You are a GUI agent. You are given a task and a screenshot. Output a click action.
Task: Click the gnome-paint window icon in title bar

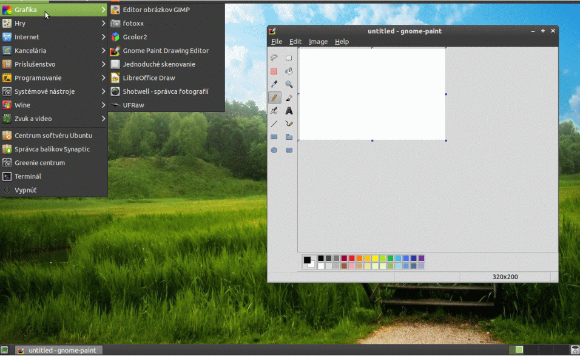pos(272,31)
